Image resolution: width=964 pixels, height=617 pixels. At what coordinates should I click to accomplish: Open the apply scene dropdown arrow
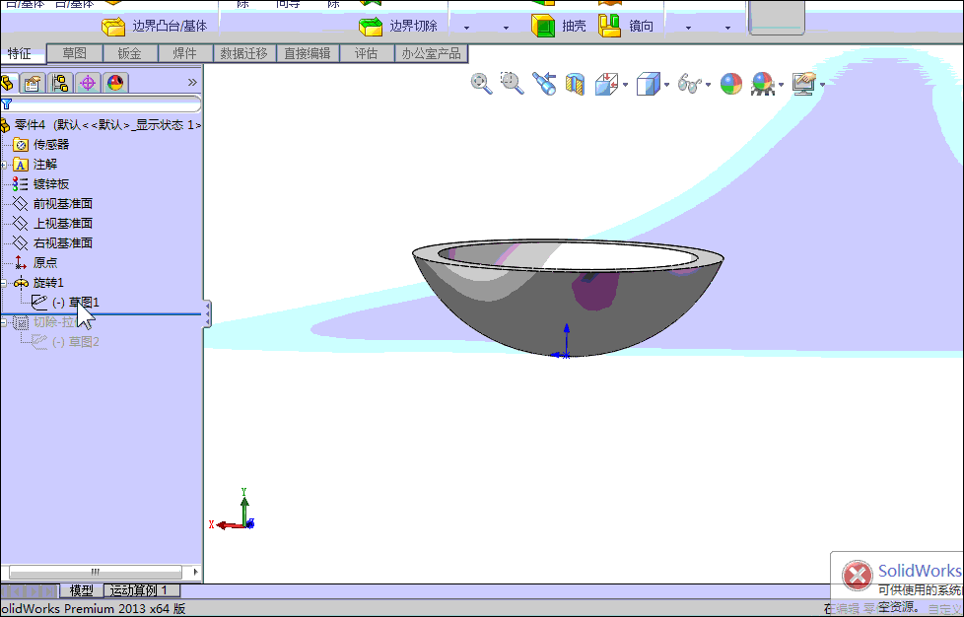click(x=781, y=85)
